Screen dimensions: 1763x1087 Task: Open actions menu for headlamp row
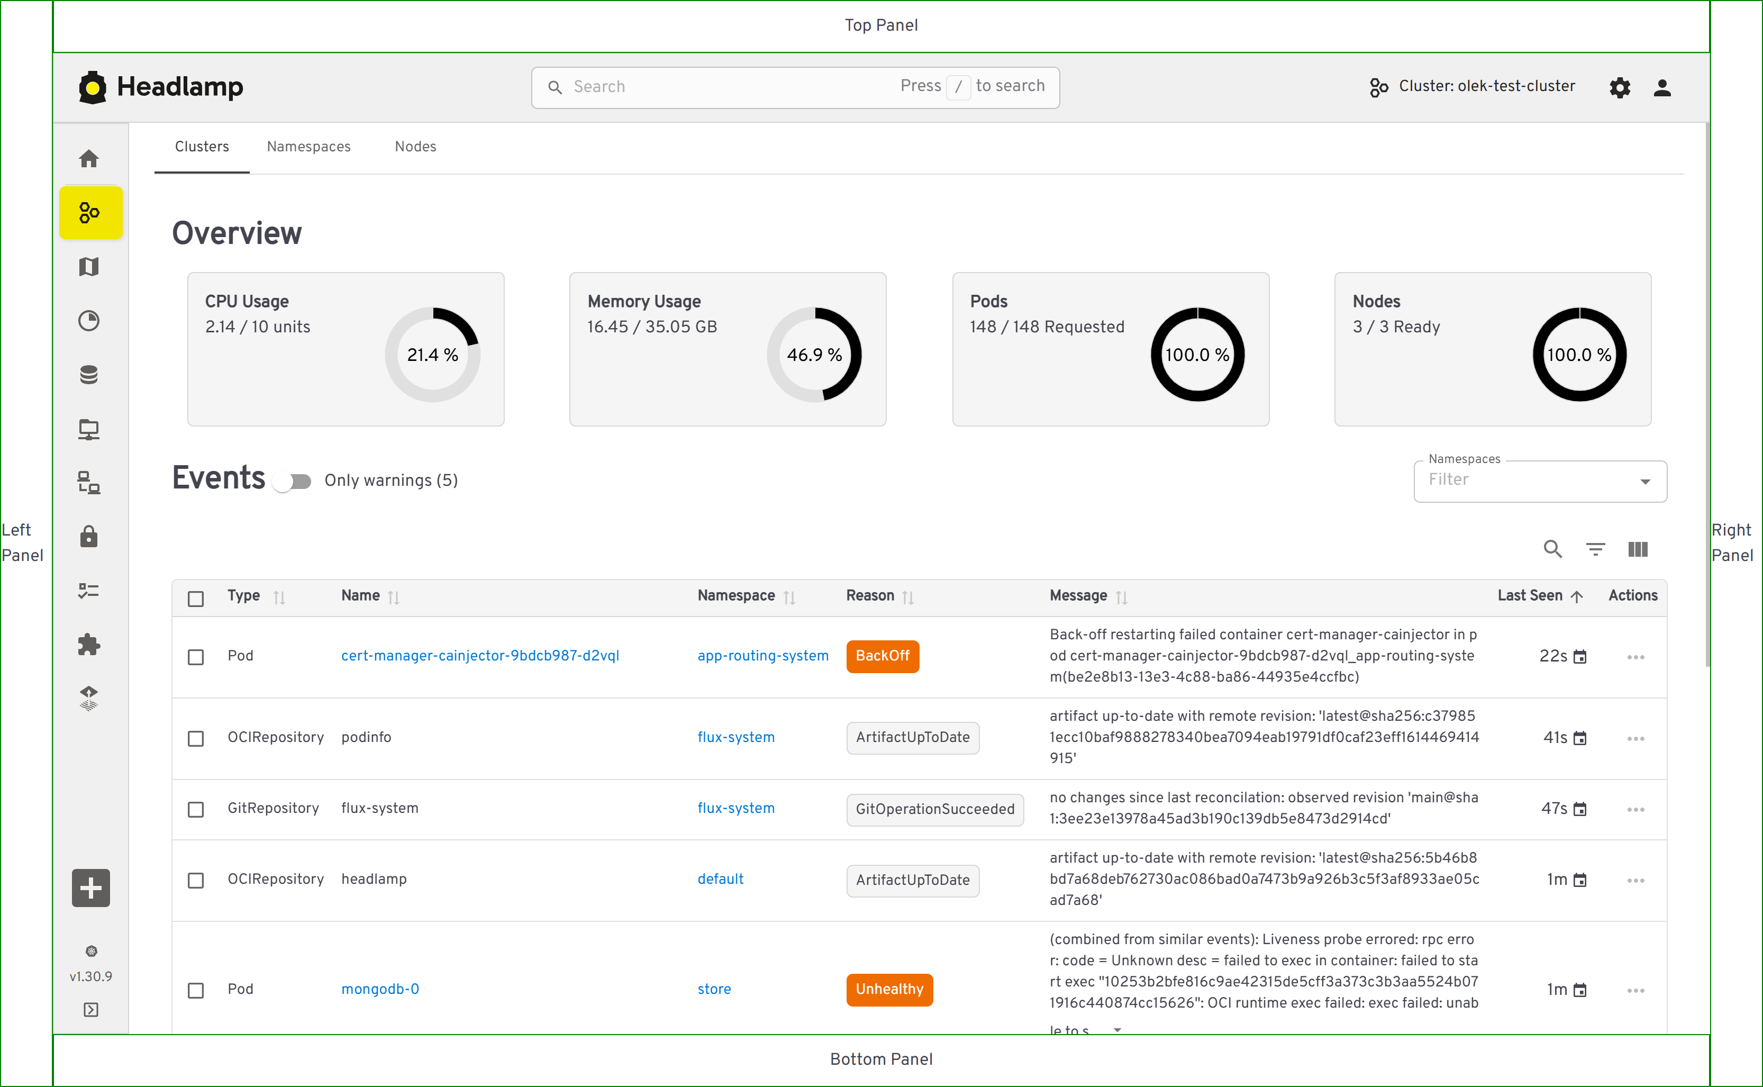(x=1636, y=881)
